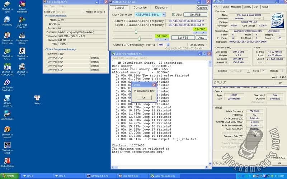Open the Shortcut to GPU-Z icon
Screen dimensions: 287x179
[7, 54]
